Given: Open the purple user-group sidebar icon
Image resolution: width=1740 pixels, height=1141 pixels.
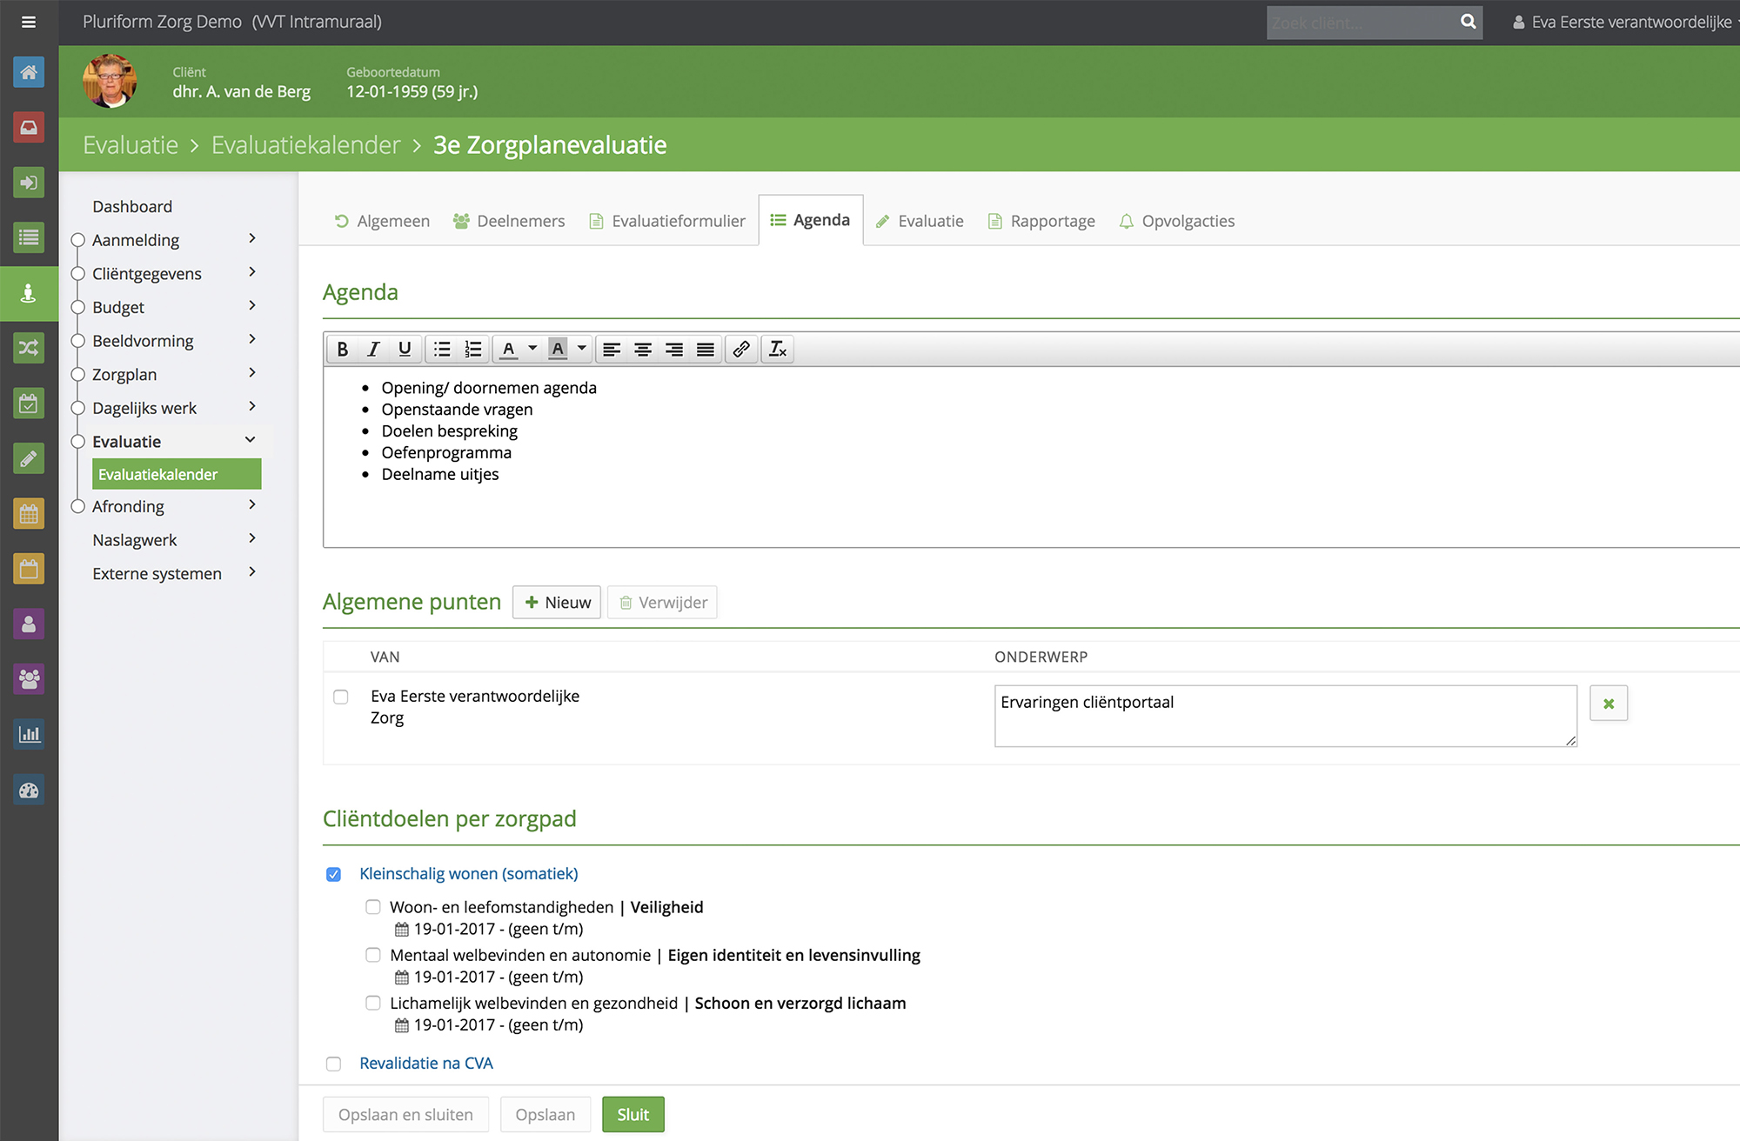Looking at the screenshot, I should tap(29, 679).
